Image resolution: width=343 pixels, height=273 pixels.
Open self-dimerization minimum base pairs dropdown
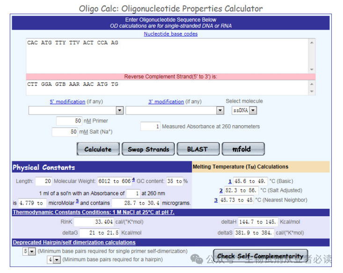pyautogui.click(x=29, y=251)
